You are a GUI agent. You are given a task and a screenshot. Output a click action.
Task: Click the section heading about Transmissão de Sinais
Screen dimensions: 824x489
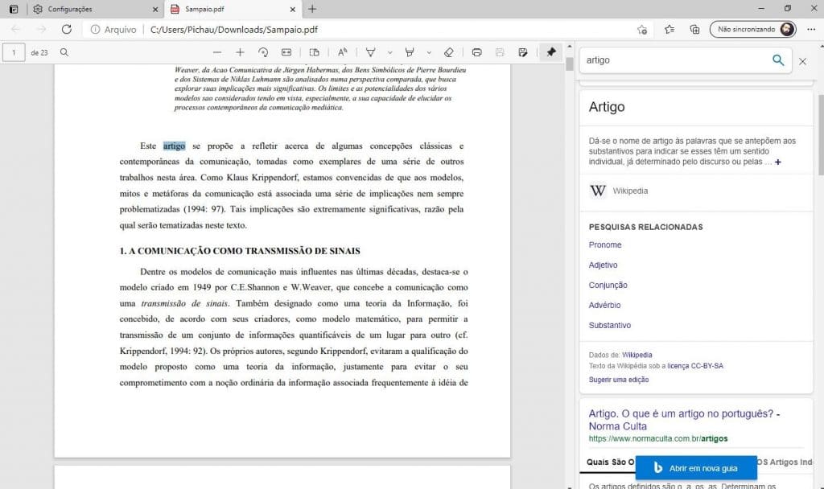[240, 251]
